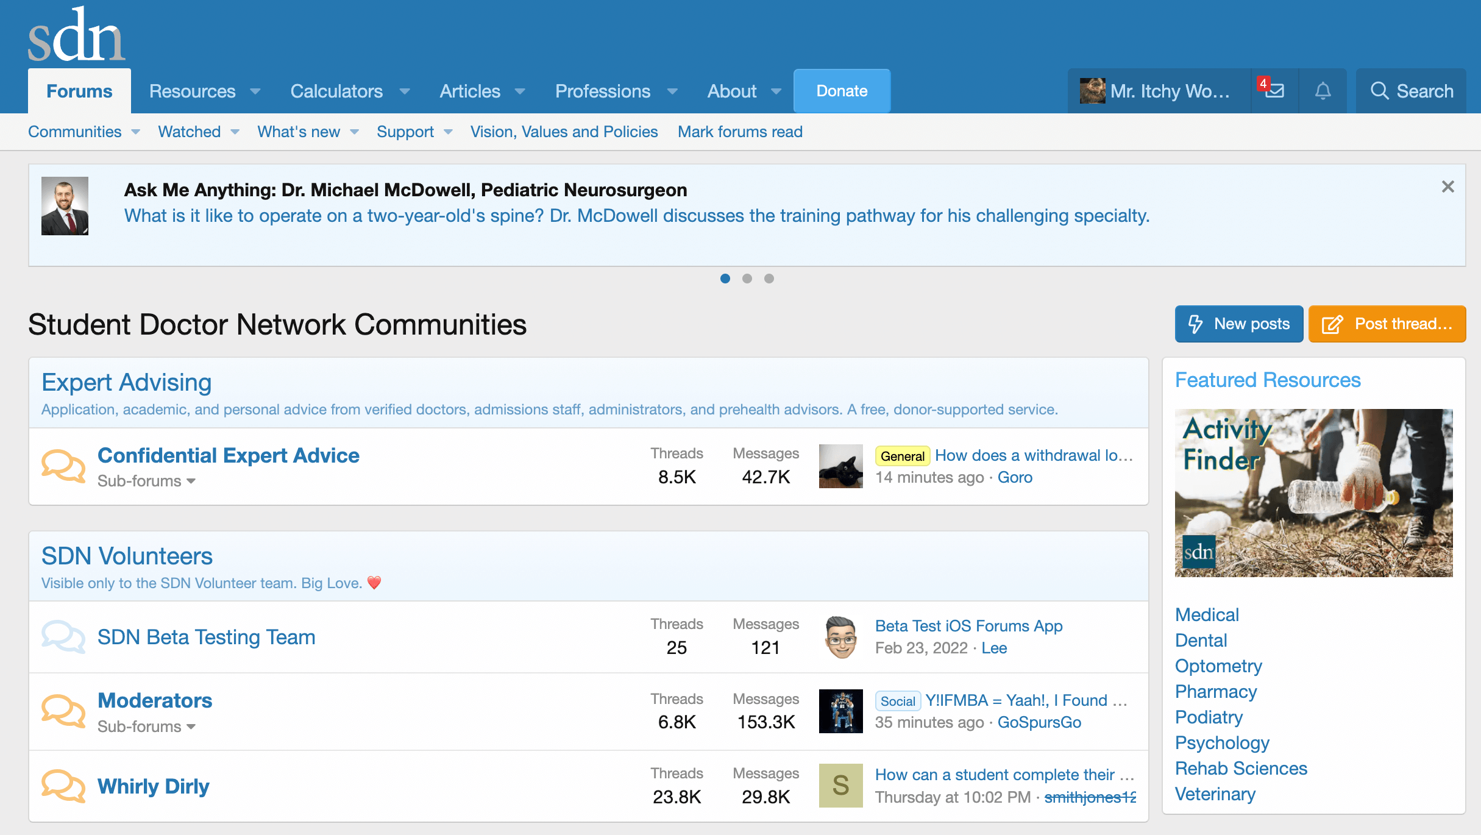The width and height of the screenshot is (1481, 835).
Task: Open the Ask Me Anything description link
Action: point(637,216)
